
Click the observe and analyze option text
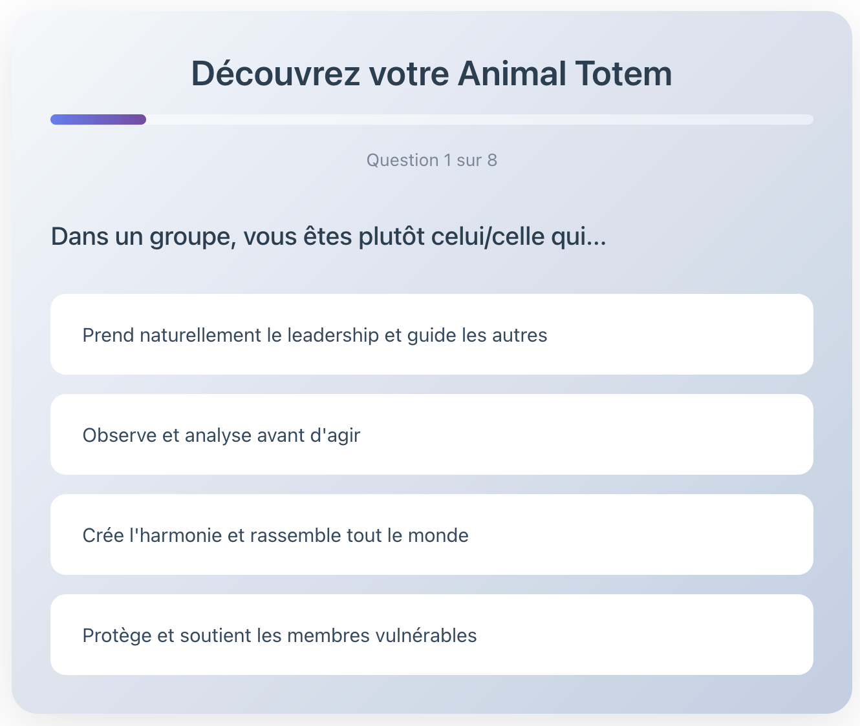[x=220, y=435]
